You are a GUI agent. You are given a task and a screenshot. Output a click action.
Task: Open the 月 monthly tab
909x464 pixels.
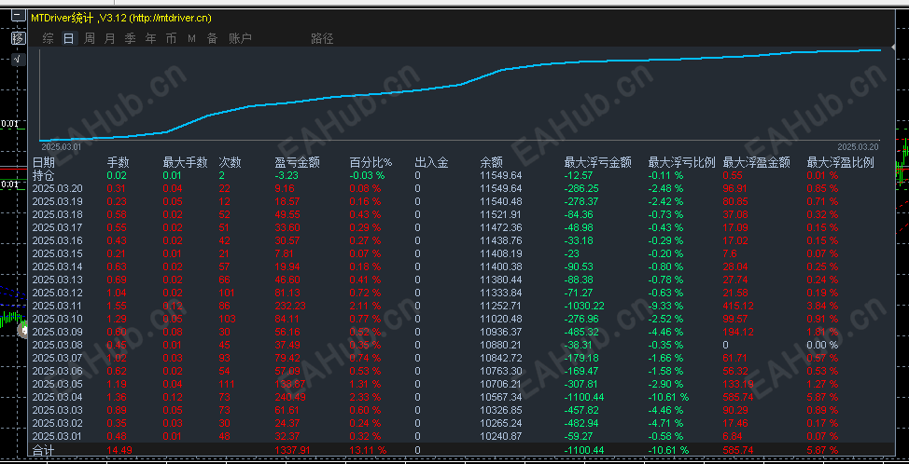(x=109, y=39)
